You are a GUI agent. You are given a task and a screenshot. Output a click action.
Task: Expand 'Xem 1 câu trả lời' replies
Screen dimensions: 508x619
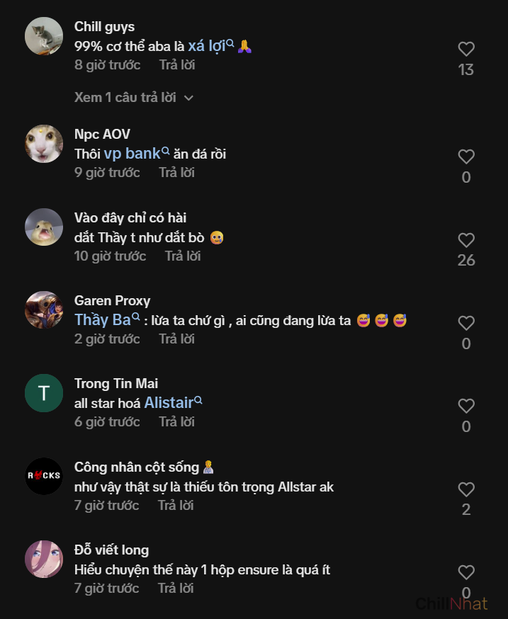click(x=133, y=98)
